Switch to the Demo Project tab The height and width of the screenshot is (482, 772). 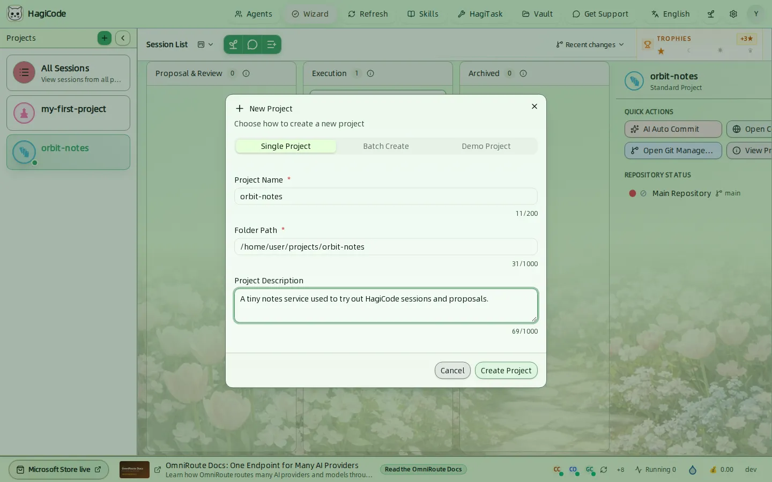pos(486,146)
